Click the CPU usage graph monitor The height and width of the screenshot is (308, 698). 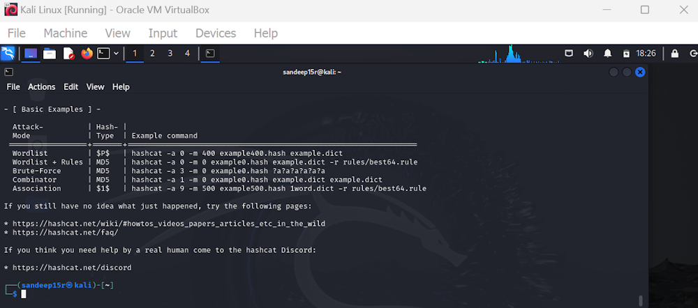[x=518, y=54]
